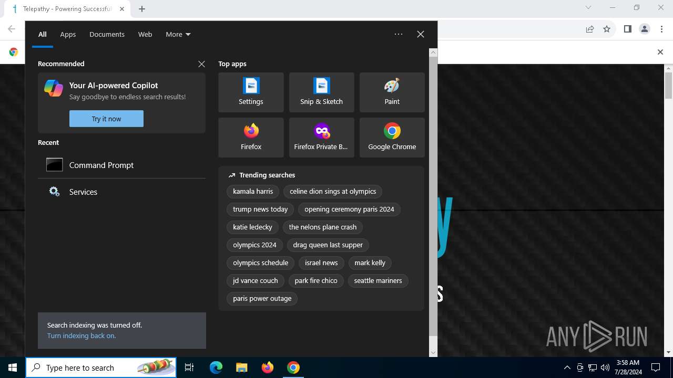
Task: Select trump news today chip
Action: pyautogui.click(x=260, y=209)
